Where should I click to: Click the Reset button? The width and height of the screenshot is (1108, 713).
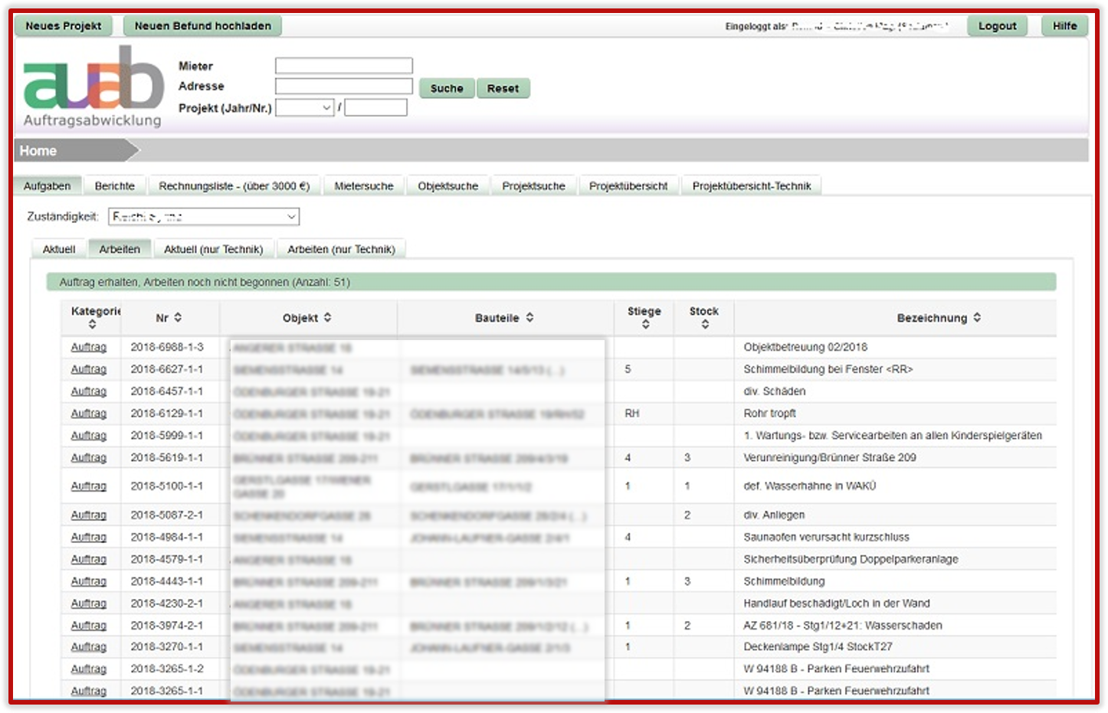point(503,89)
